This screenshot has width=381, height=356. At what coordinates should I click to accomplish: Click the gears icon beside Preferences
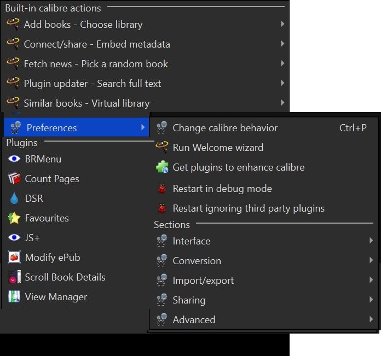[16, 127]
